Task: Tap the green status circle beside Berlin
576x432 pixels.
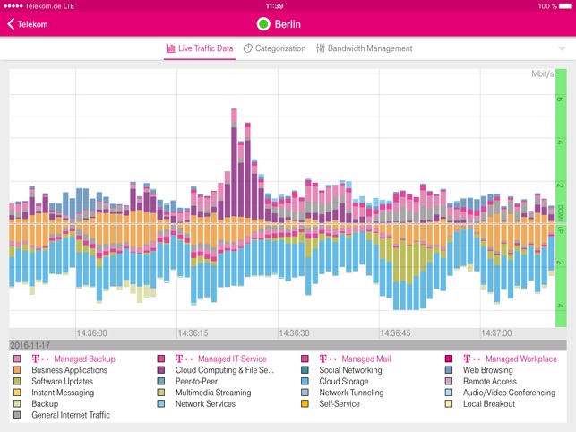Action: pos(263,24)
